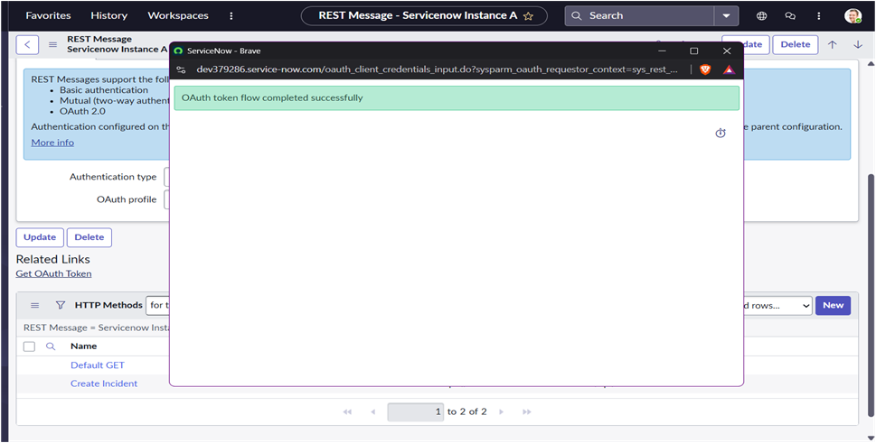Minimize the ServiceNow Brave popup window
The image size is (876, 443).
pos(662,51)
